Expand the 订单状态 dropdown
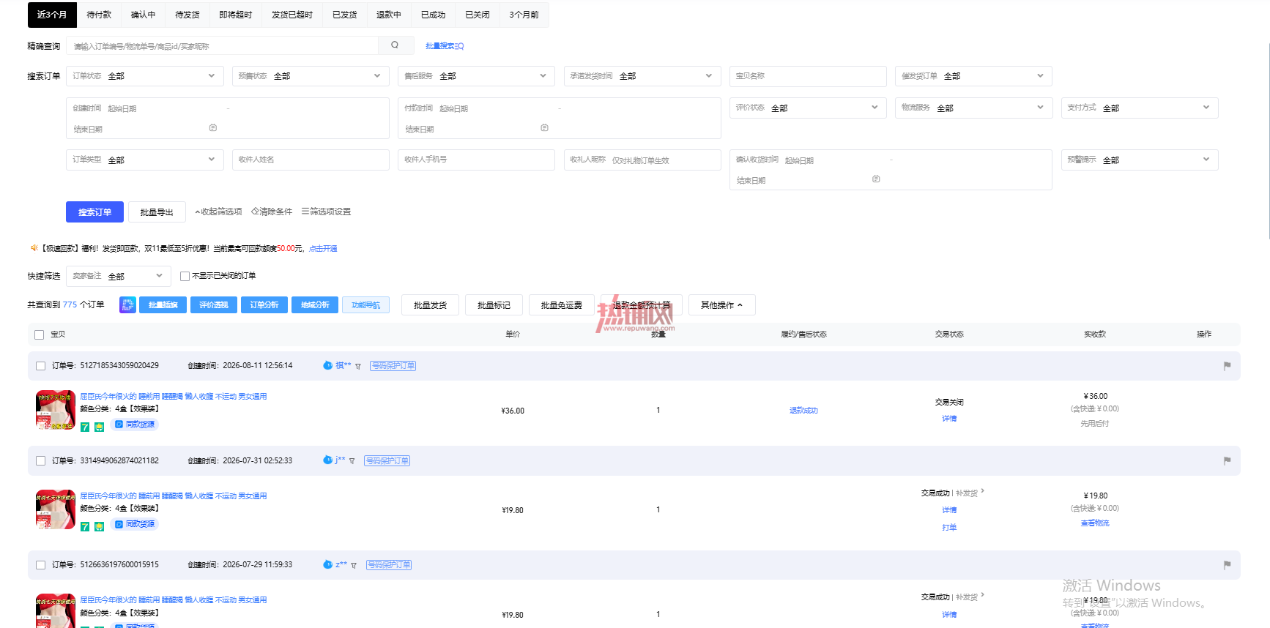1270x628 pixels. tap(145, 76)
